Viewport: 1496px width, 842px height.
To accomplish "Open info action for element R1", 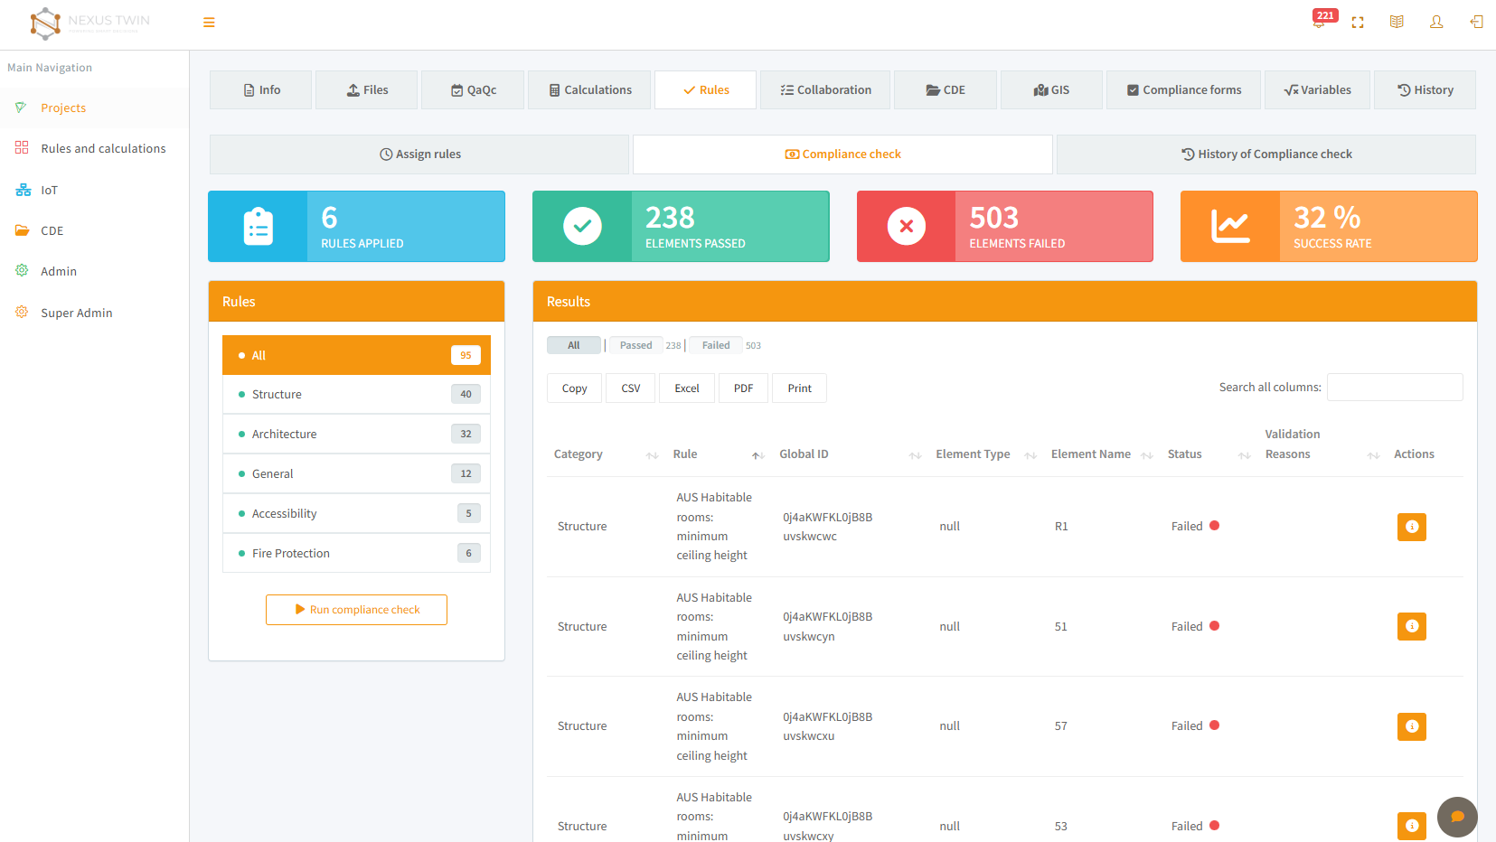I will pos(1412,527).
